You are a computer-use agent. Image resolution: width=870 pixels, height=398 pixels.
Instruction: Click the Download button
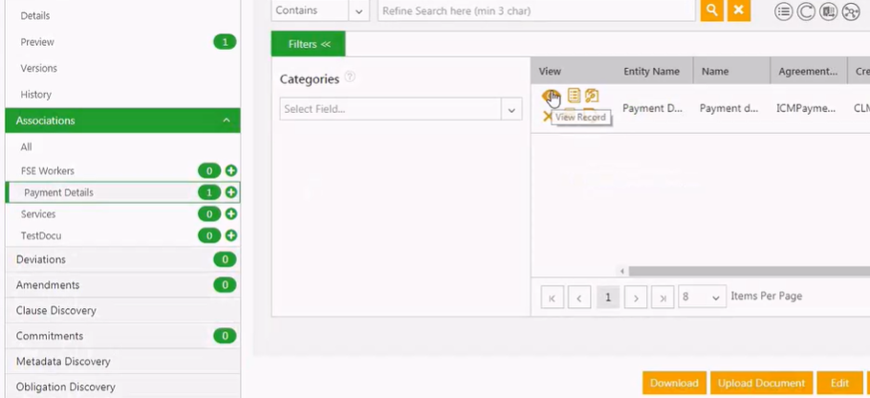674,383
